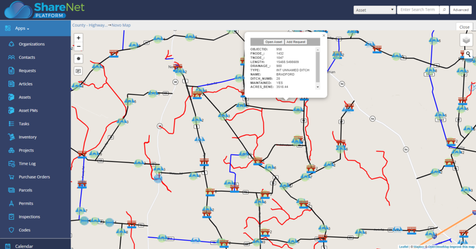Viewport: 476px width, 249px height.
Task: Open the Projects icon
Action: tap(11, 150)
